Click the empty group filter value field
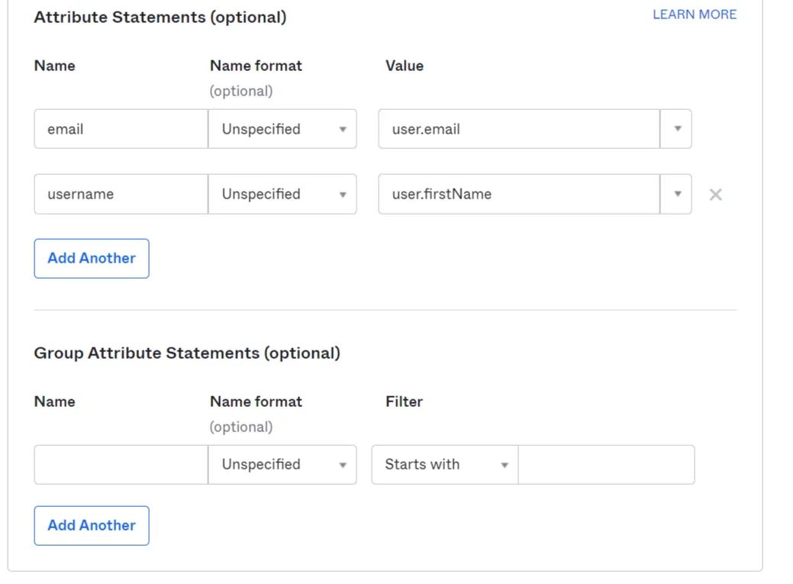 pos(606,465)
